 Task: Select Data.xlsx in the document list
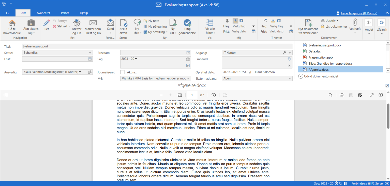(x=314, y=51)
